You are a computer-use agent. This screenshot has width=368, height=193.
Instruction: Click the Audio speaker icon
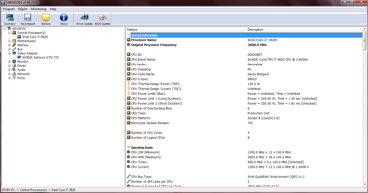click(x=14, y=70)
